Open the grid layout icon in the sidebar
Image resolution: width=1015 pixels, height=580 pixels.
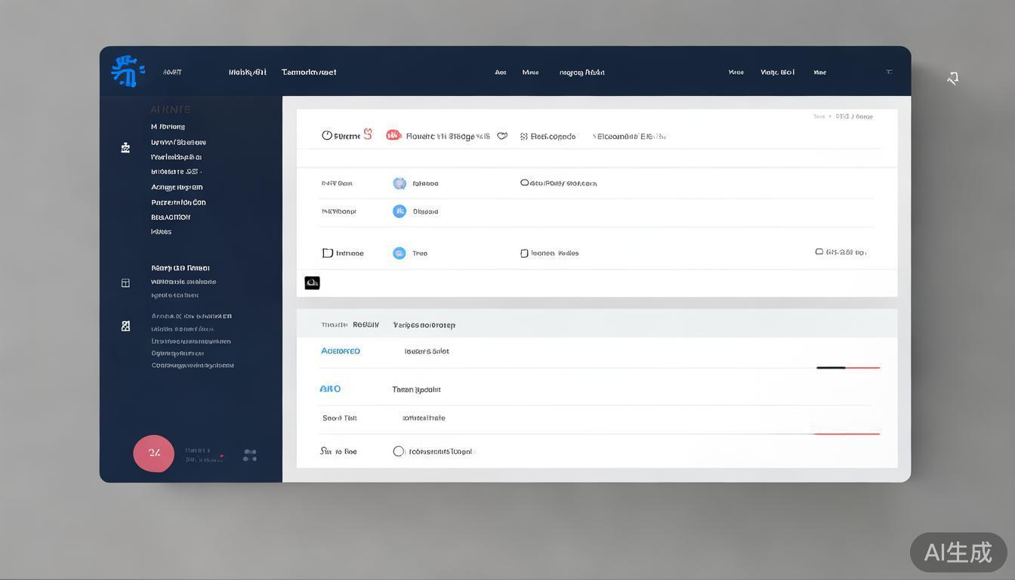[x=125, y=283]
